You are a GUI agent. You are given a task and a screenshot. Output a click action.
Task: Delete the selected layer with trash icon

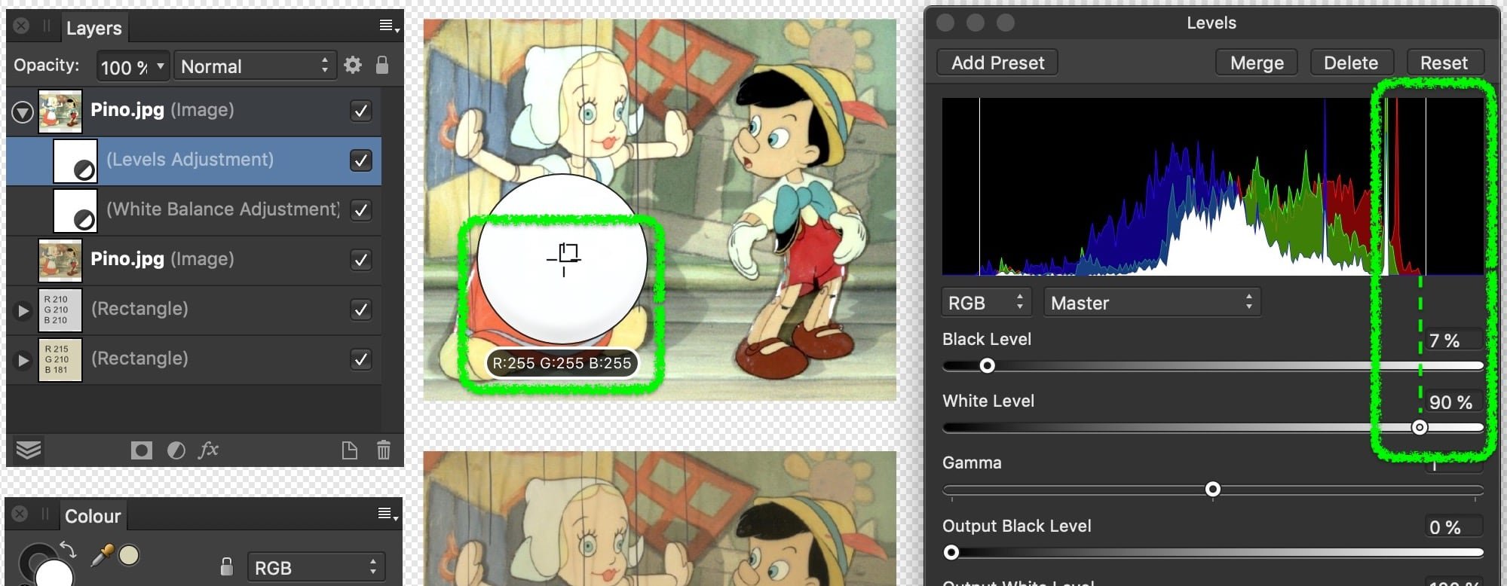[x=384, y=450]
